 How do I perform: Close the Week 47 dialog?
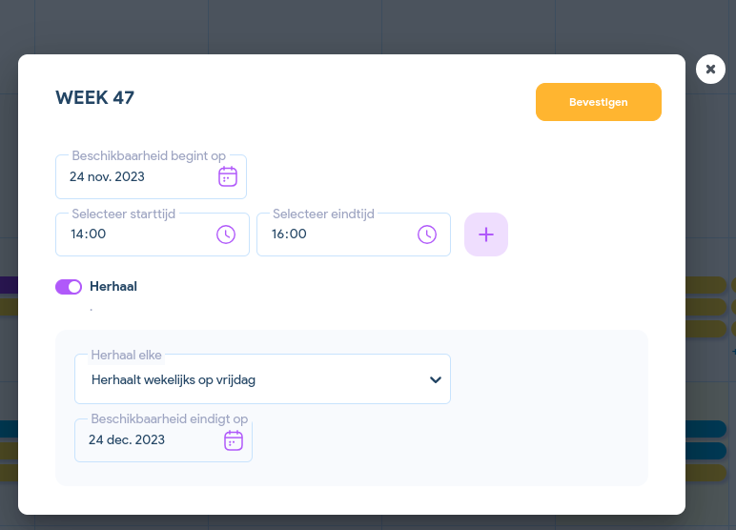[710, 70]
